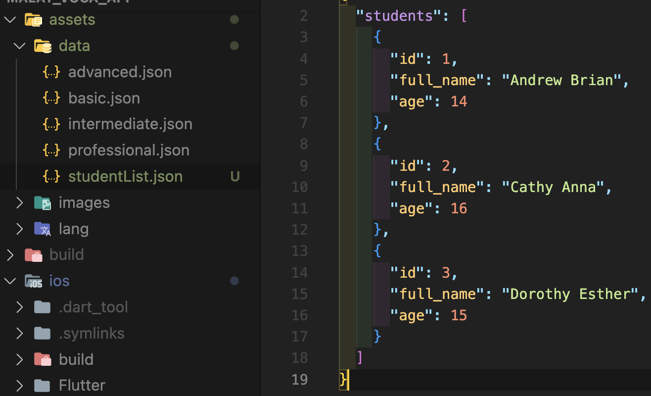Click the basic.json file icon

coord(51,99)
